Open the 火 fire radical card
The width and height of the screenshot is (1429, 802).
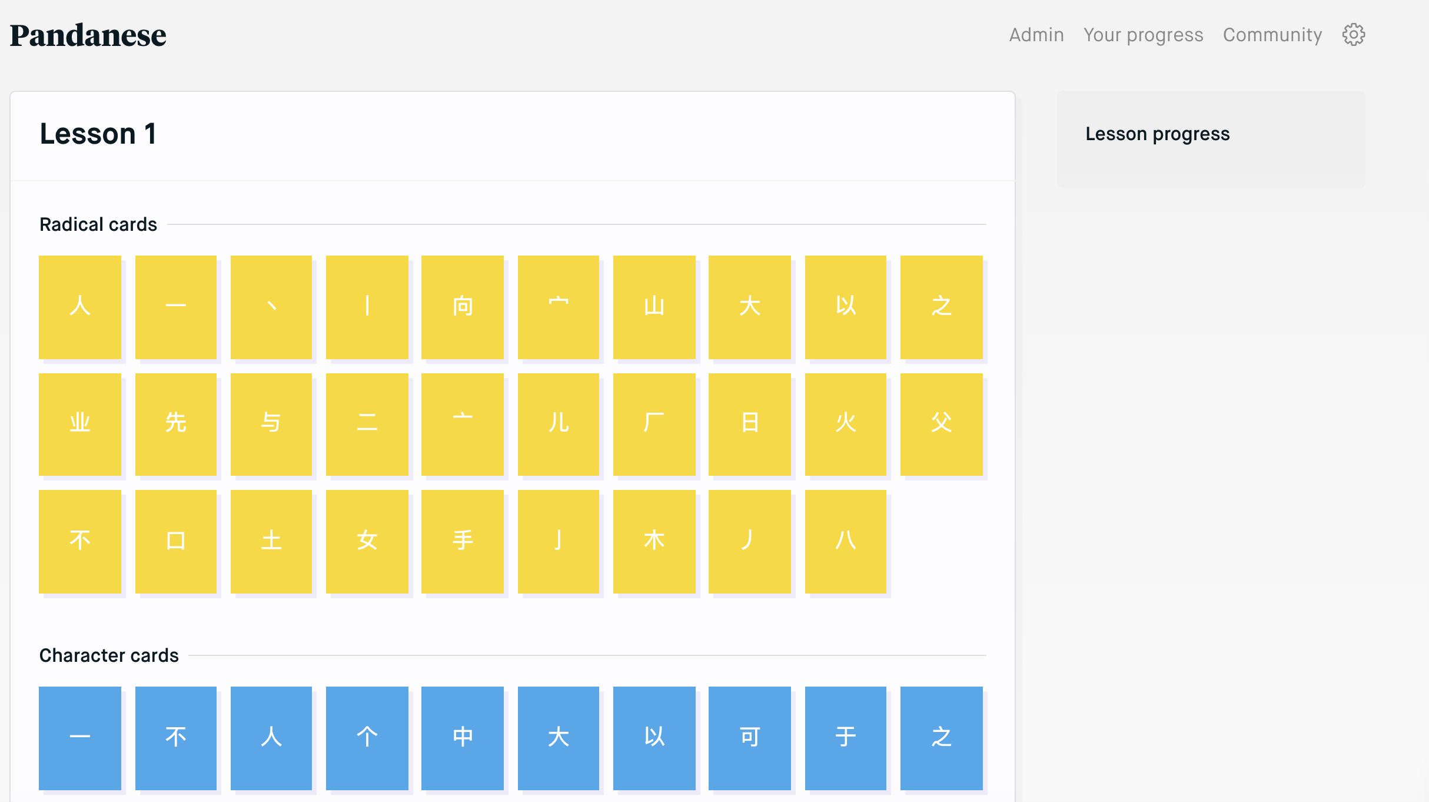click(x=845, y=424)
